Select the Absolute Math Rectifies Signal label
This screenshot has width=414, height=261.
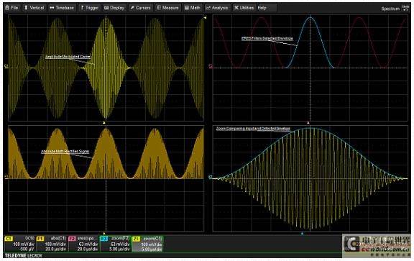tap(65, 151)
